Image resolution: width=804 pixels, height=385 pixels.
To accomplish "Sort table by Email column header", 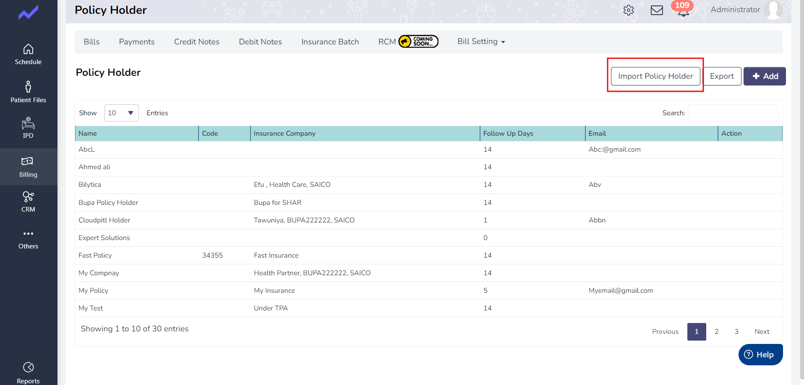I will tap(652, 134).
